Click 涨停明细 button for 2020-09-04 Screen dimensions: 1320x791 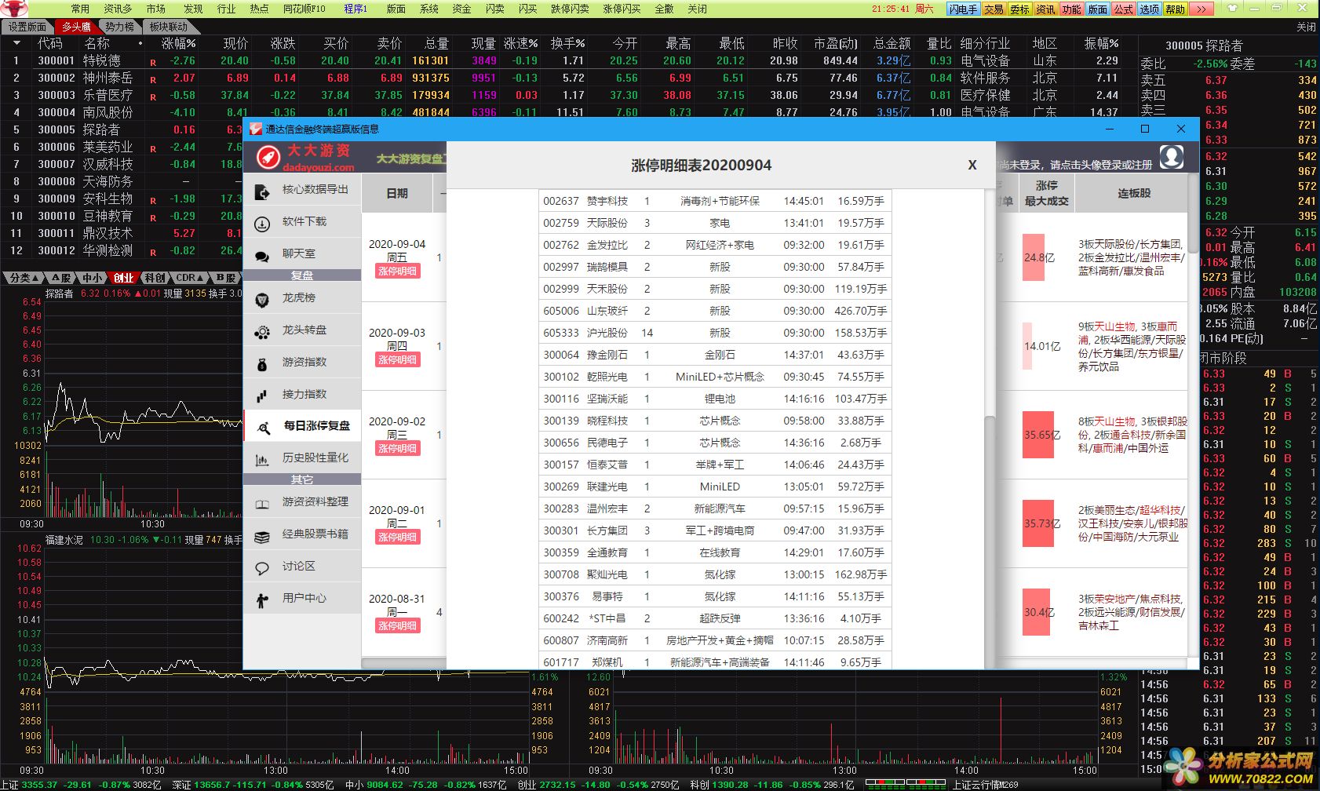point(398,272)
